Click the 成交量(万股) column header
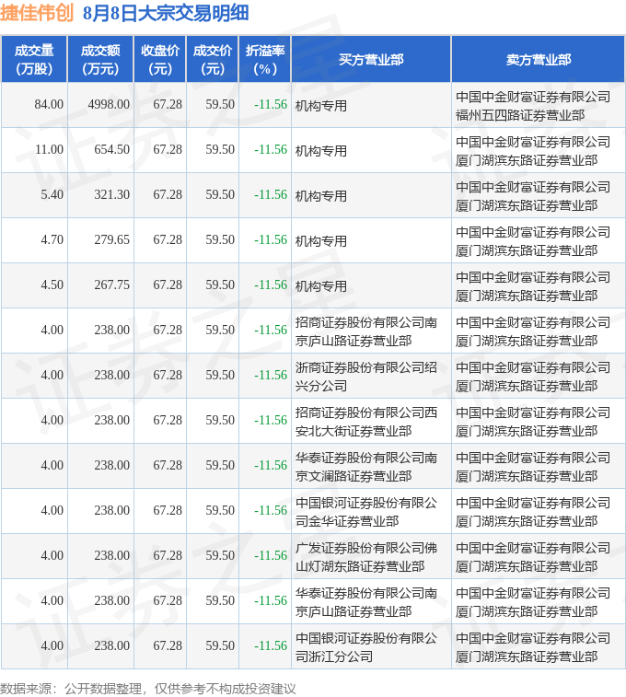The height and width of the screenshot is (697, 626). (34, 60)
